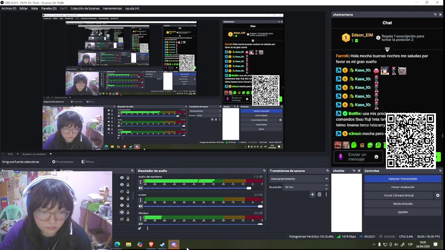Show the bottom source with crossed eye
The height and width of the screenshot is (250, 445).
tap(122, 219)
